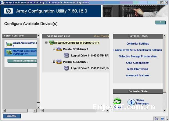Click Show Physical view link
The height and width of the screenshot is (121, 169).
tap(101, 36)
